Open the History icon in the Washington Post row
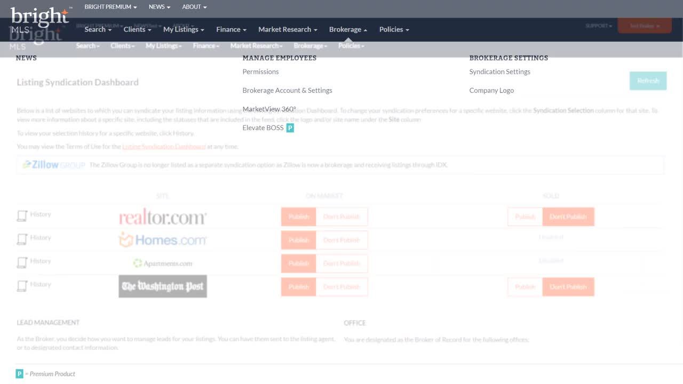The height and width of the screenshot is (384, 683). 22,286
